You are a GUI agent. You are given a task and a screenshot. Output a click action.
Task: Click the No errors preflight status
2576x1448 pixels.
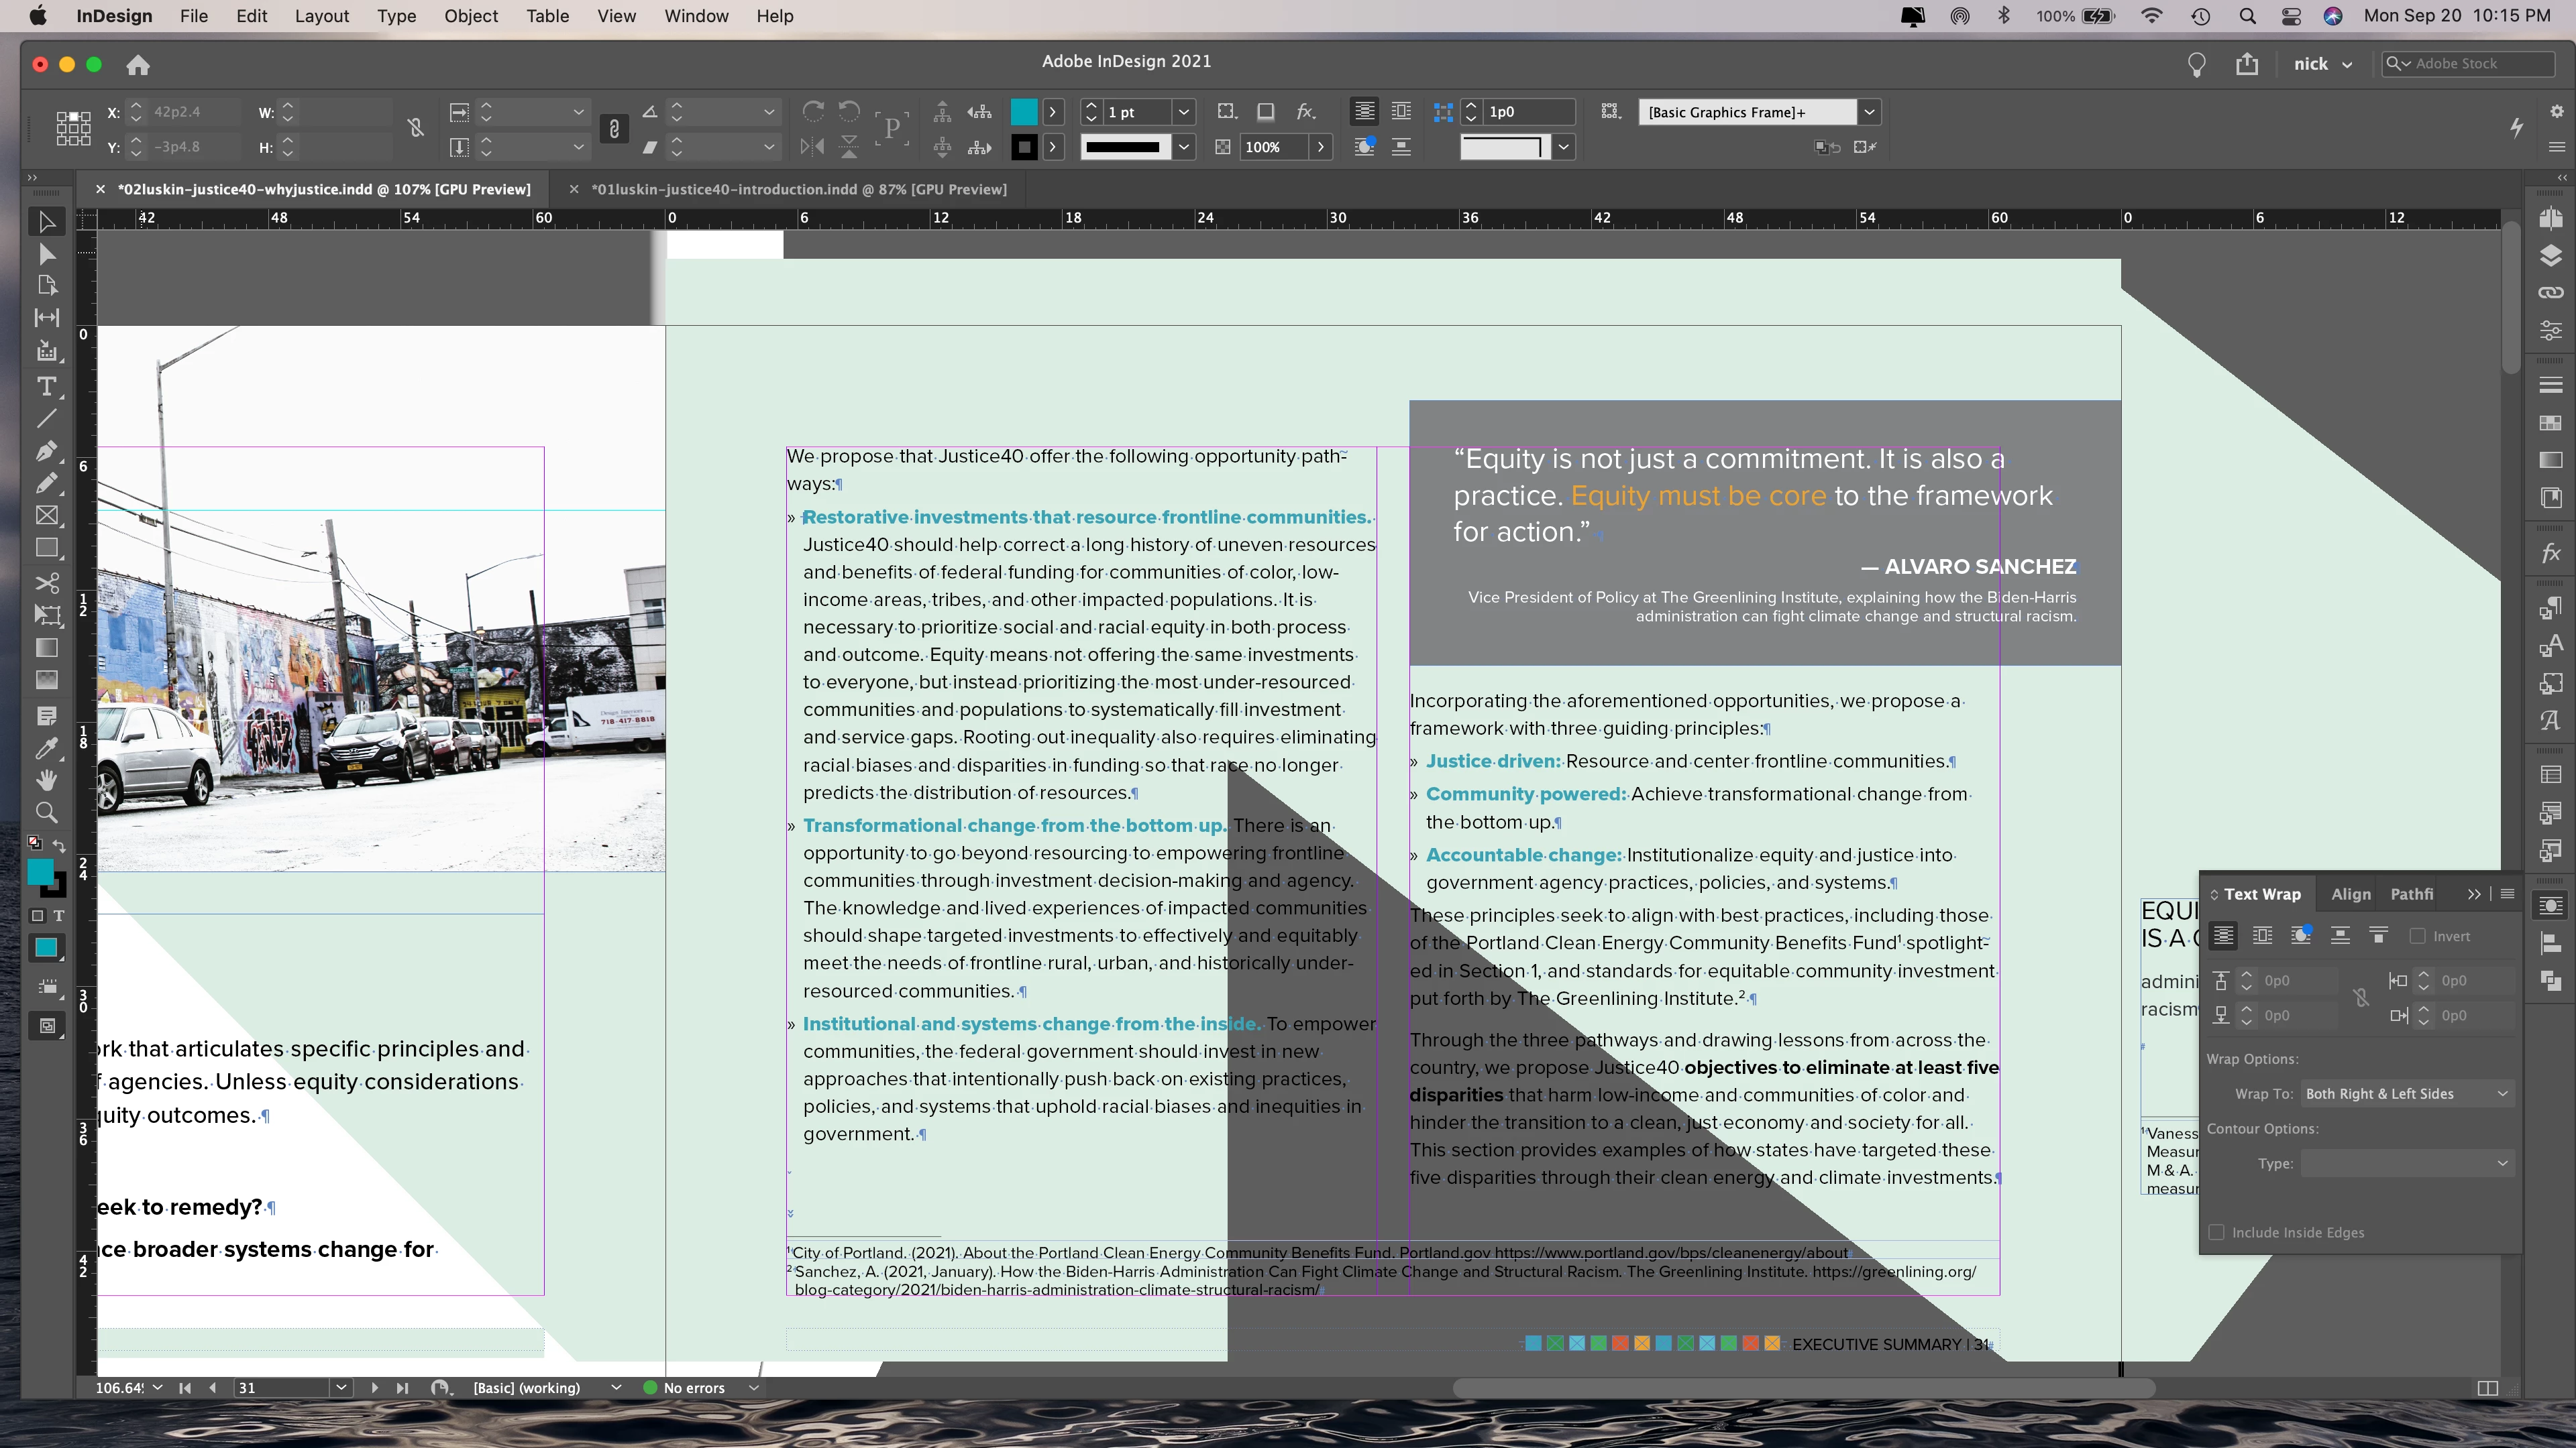click(693, 1388)
